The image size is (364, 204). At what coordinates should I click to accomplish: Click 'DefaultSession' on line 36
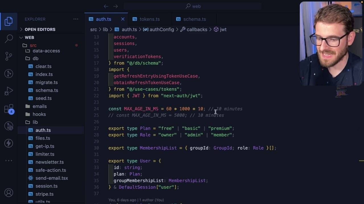pos(137,187)
